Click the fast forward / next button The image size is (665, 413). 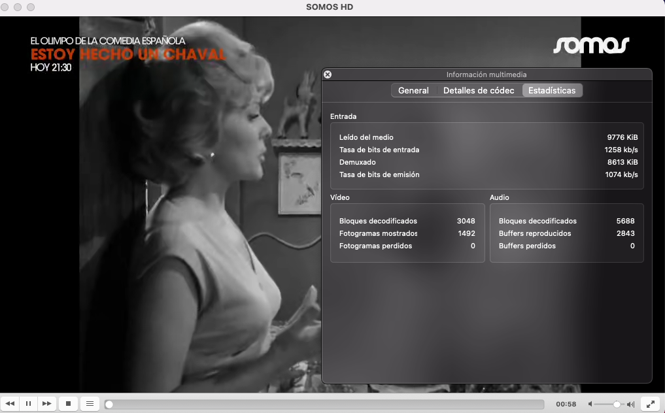(46, 404)
